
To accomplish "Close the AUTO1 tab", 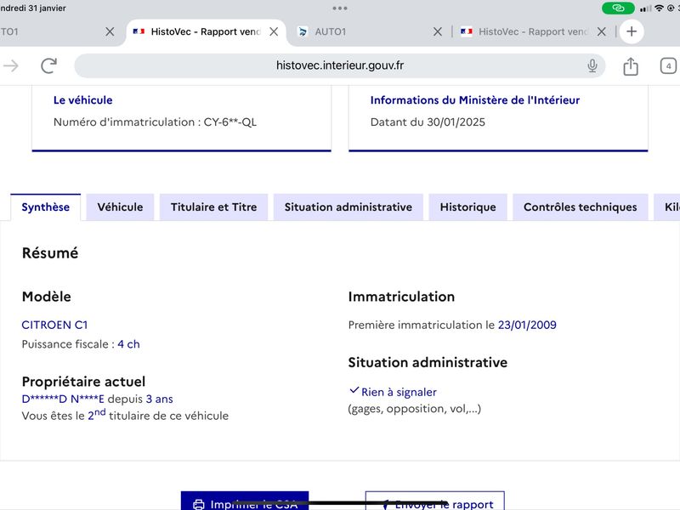I will 438,31.
